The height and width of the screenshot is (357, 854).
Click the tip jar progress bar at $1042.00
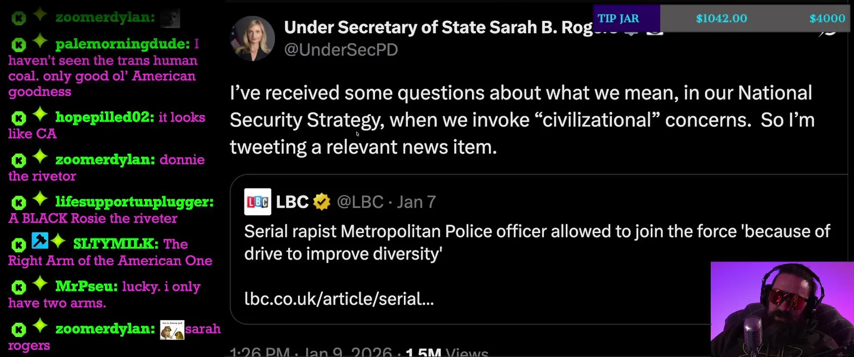point(721,18)
